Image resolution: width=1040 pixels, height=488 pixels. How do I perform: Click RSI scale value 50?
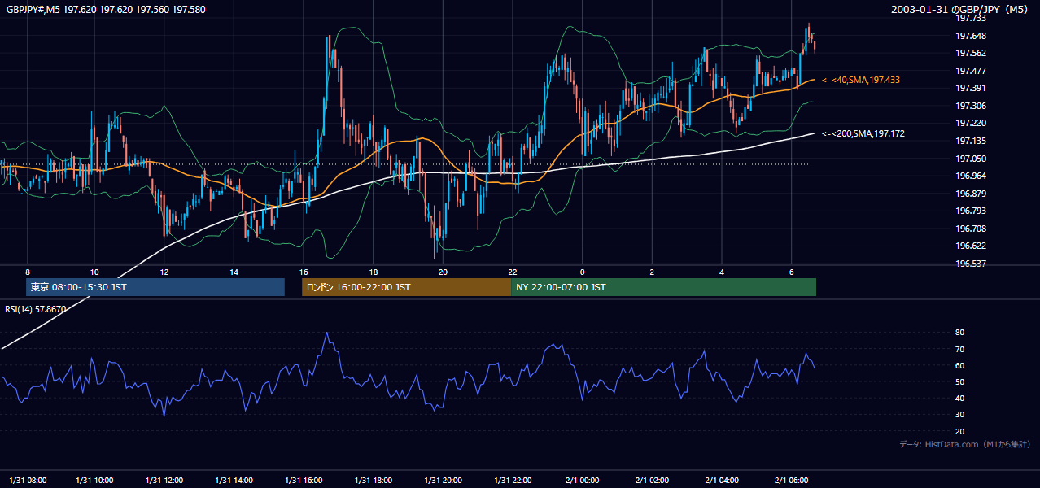click(959, 381)
